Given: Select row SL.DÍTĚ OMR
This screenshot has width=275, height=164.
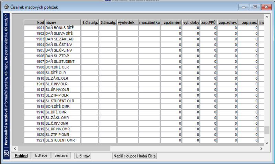Looking at the screenshot, I should tap(144, 112).
